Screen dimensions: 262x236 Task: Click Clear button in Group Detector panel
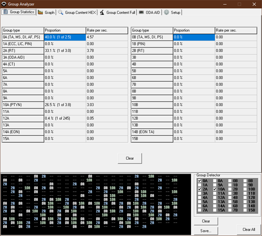tap(206, 221)
